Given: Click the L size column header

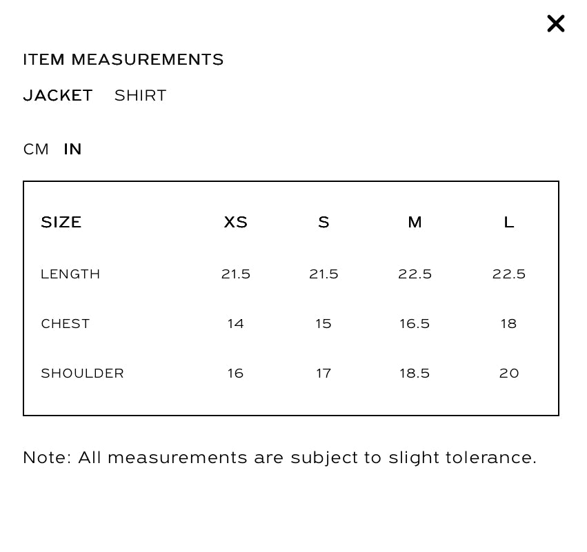Looking at the screenshot, I should [x=509, y=222].
